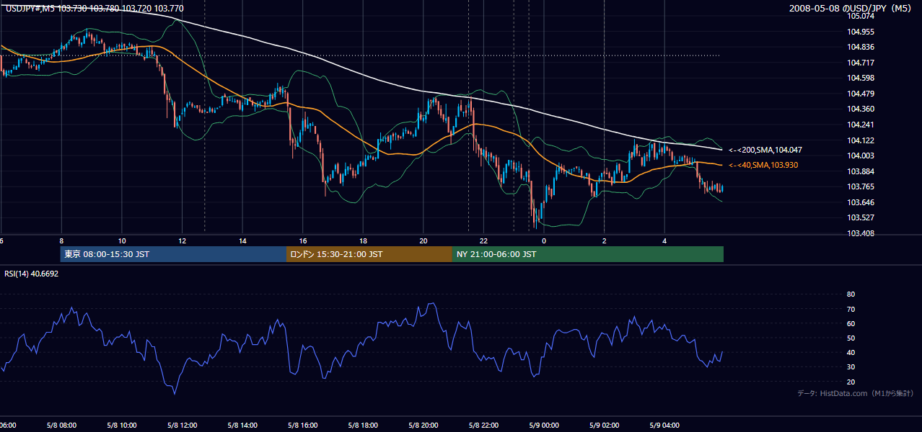Click price axis label 103.408
This screenshot has width=922, height=432.
click(x=860, y=233)
